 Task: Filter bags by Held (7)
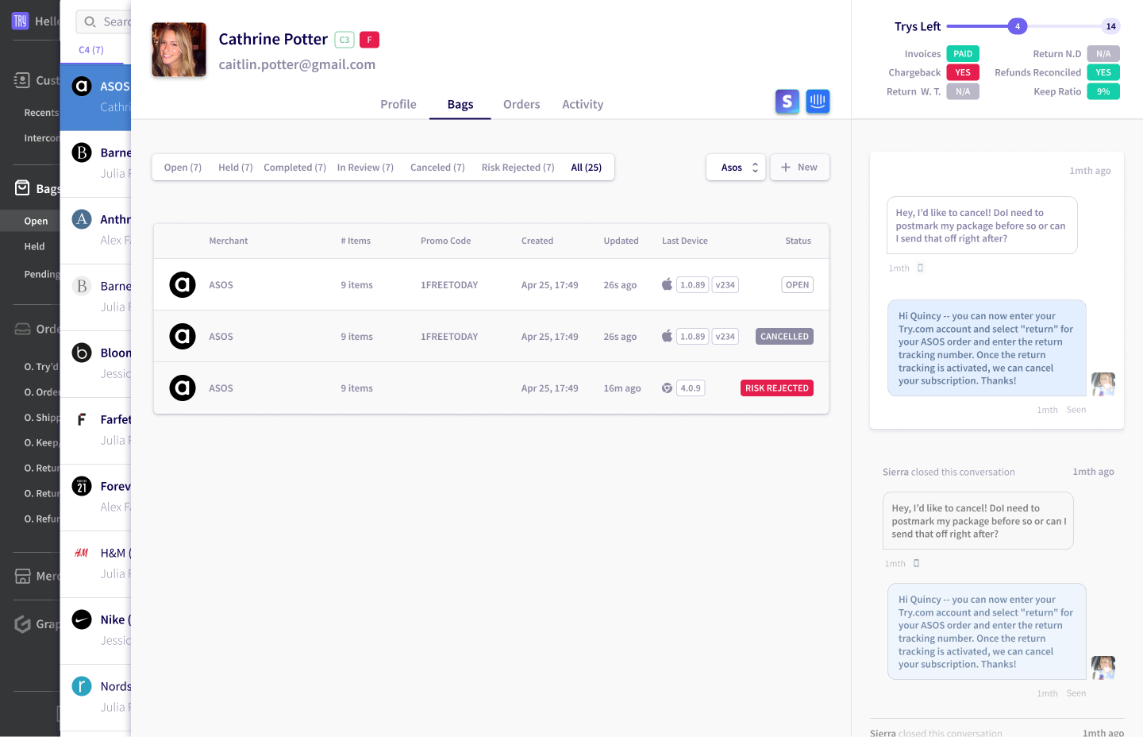click(236, 168)
